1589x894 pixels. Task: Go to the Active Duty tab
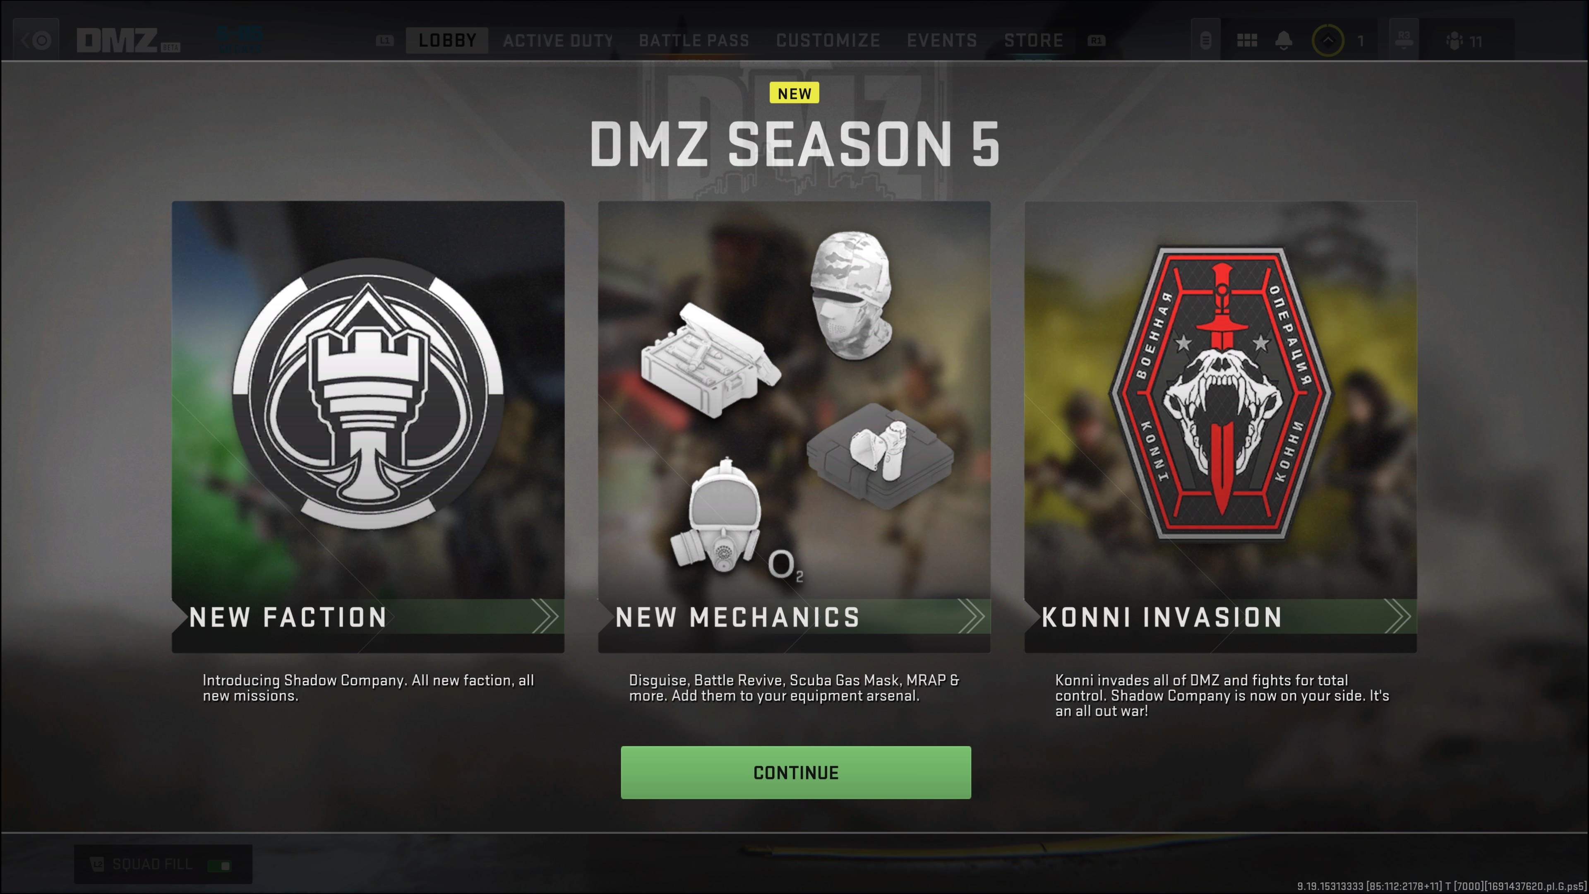[558, 41]
